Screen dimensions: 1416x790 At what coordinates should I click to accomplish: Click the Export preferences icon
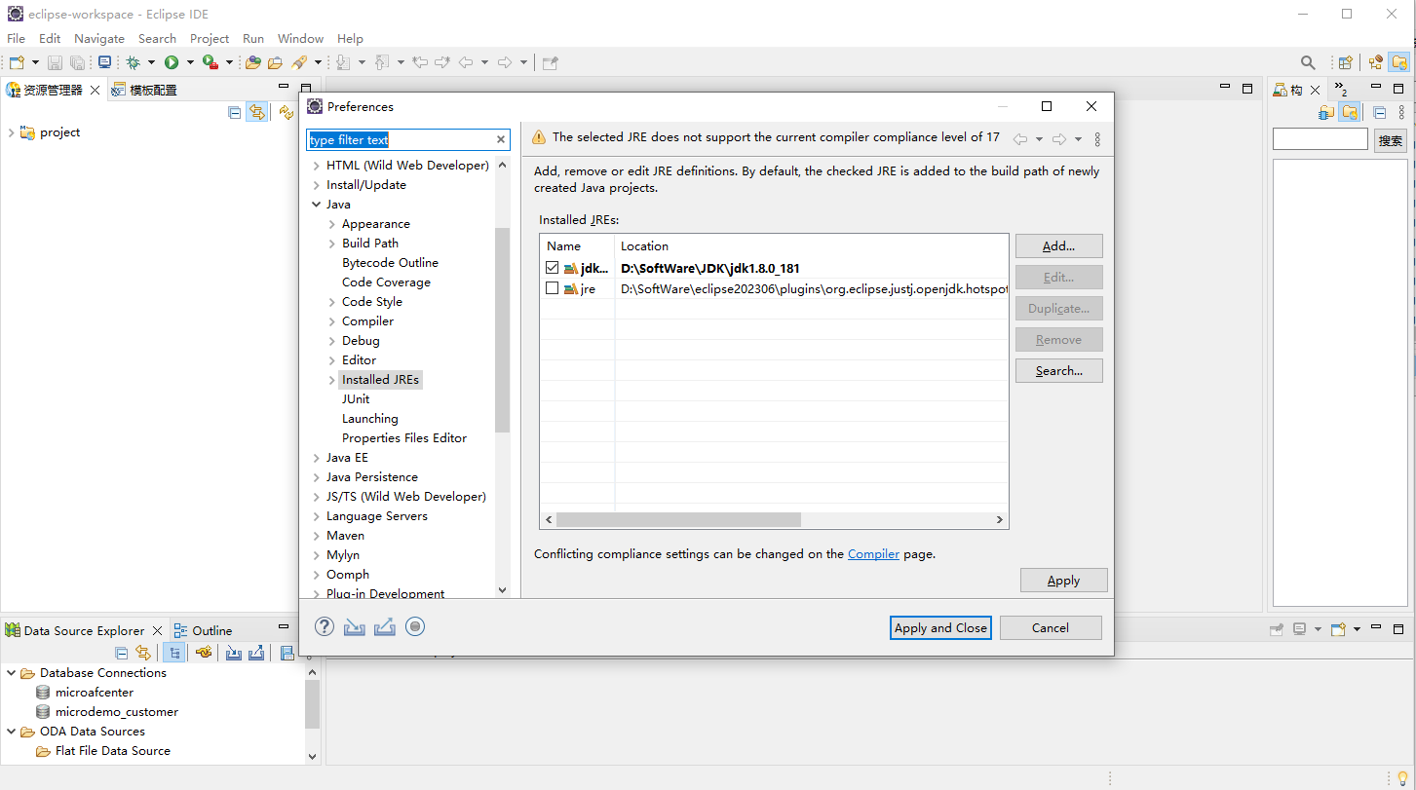tap(385, 626)
